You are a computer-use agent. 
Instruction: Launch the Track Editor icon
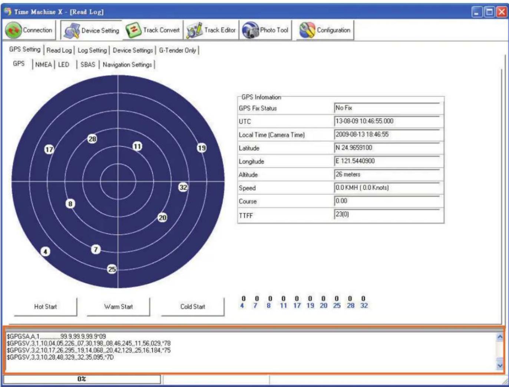point(194,30)
